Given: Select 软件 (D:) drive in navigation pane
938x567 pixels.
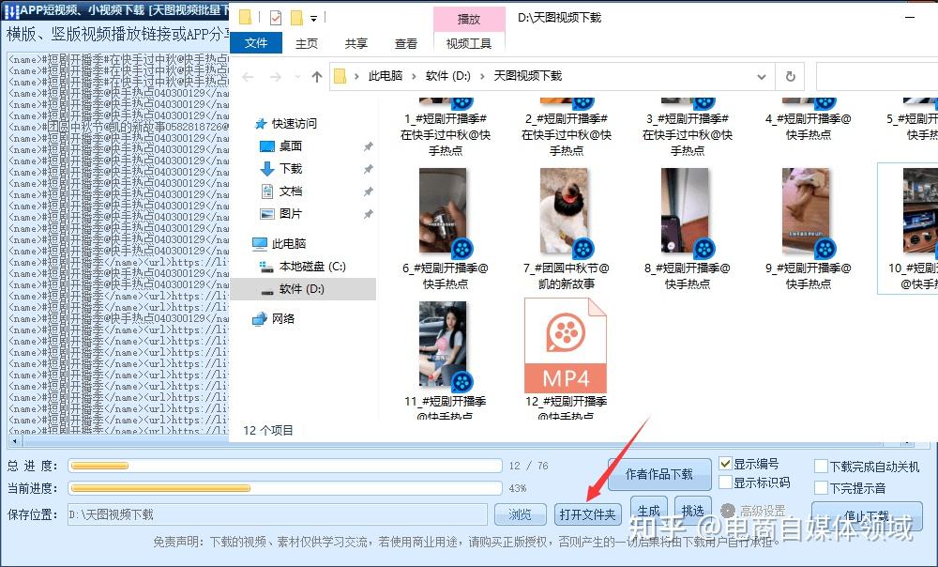Looking at the screenshot, I should point(303,289).
